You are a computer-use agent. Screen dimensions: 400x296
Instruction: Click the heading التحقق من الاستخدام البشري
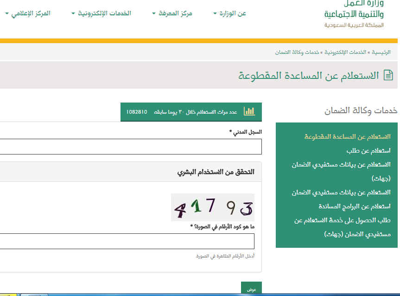pyautogui.click(x=216, y=172)
